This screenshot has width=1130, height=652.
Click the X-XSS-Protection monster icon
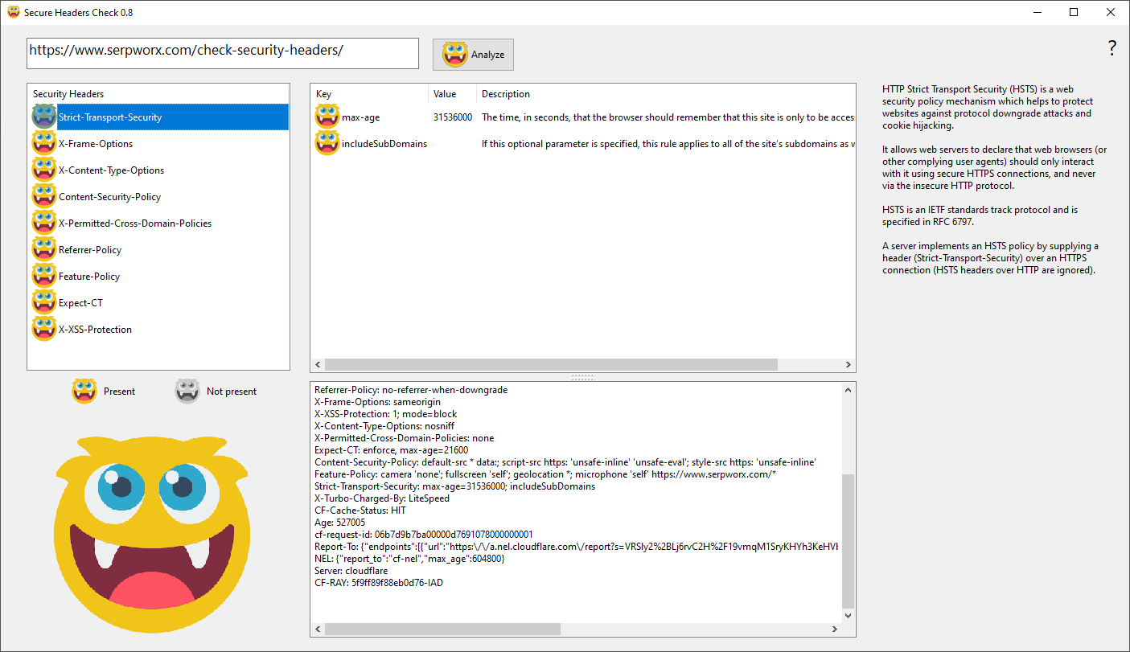43,330
